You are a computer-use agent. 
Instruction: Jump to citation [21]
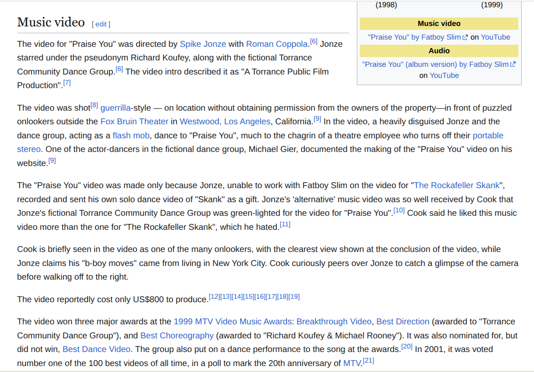tap(368, 361)
